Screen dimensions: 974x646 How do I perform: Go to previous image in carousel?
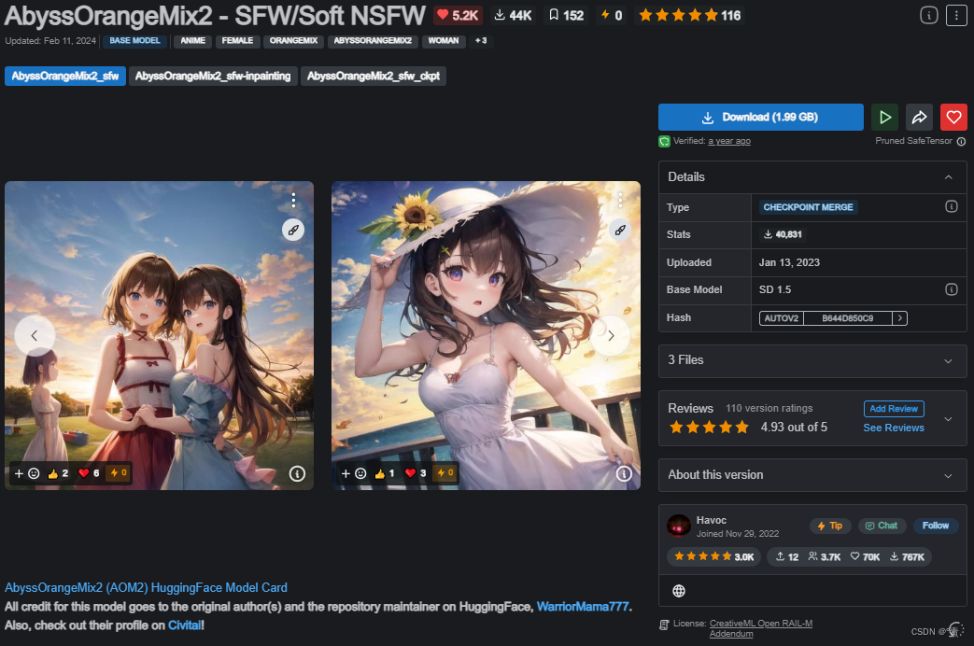click(35, 335)
